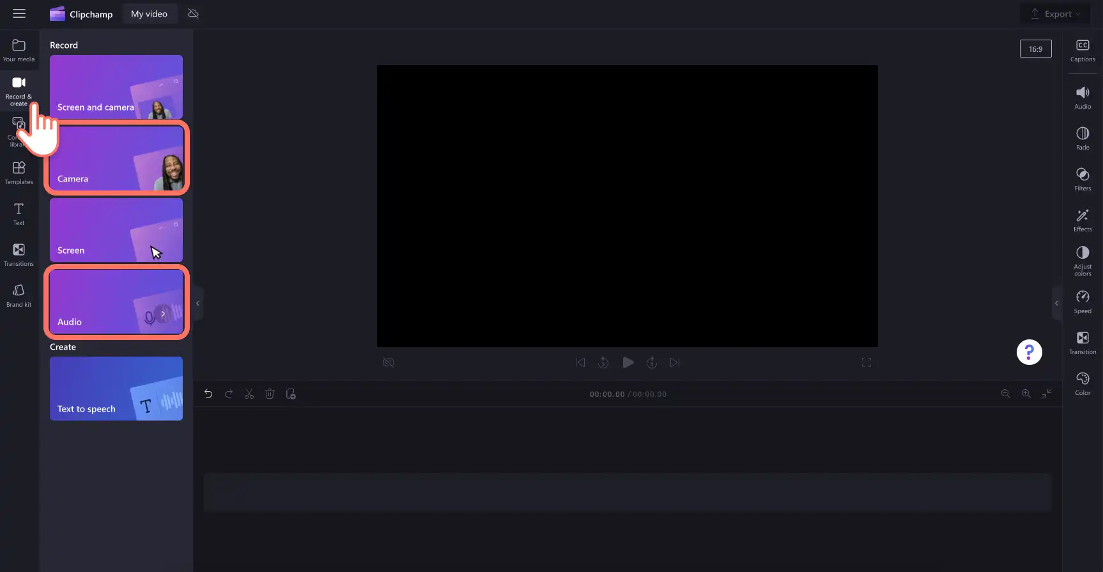Switch to Transitions sidebar tab

(19, 255)
